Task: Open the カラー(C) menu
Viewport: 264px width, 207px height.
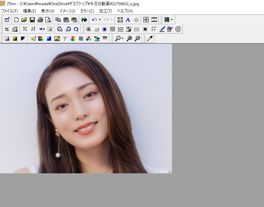Action: (x=87, y=11)
